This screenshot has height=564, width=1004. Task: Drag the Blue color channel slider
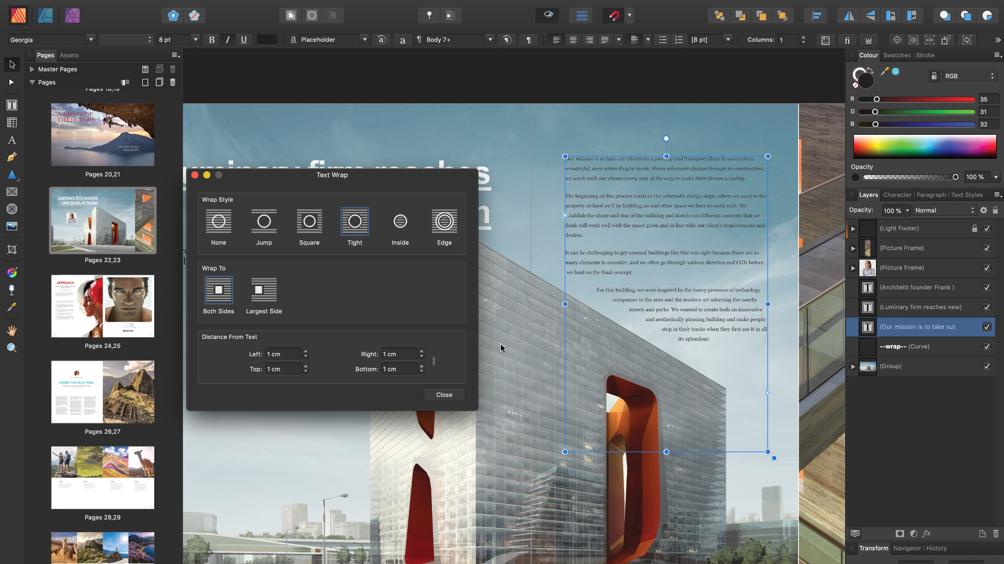(874, 124)
